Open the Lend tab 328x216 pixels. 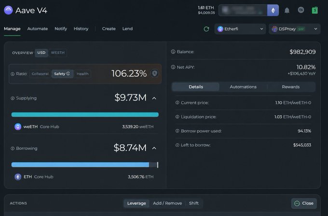point(127,29)
